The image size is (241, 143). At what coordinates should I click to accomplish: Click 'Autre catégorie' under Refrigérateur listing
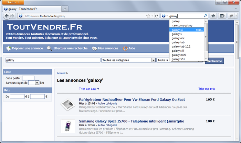pyautogui.click(x=107, y=103)
